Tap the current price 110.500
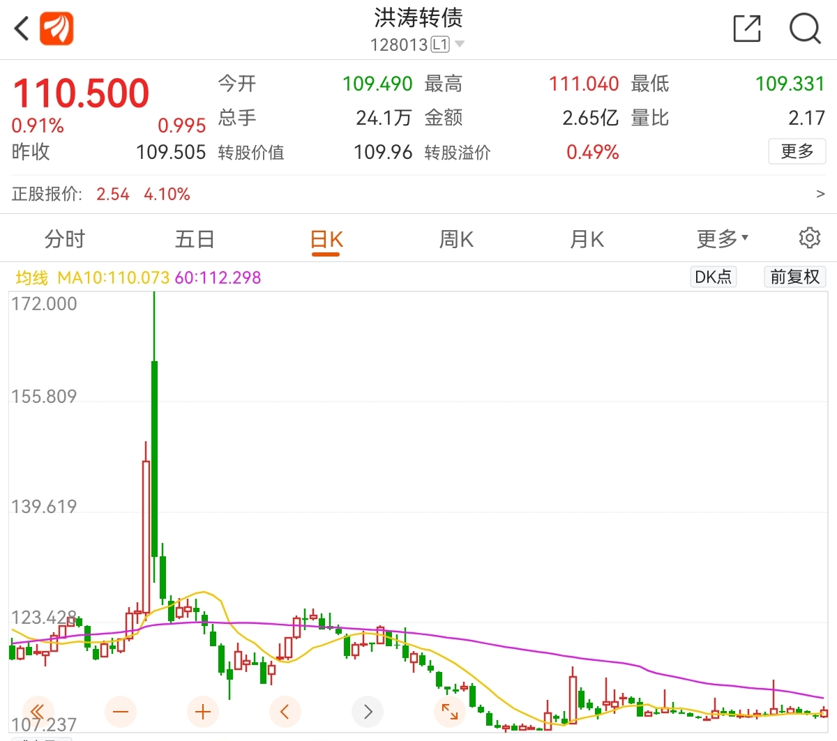 click(81, 93)
